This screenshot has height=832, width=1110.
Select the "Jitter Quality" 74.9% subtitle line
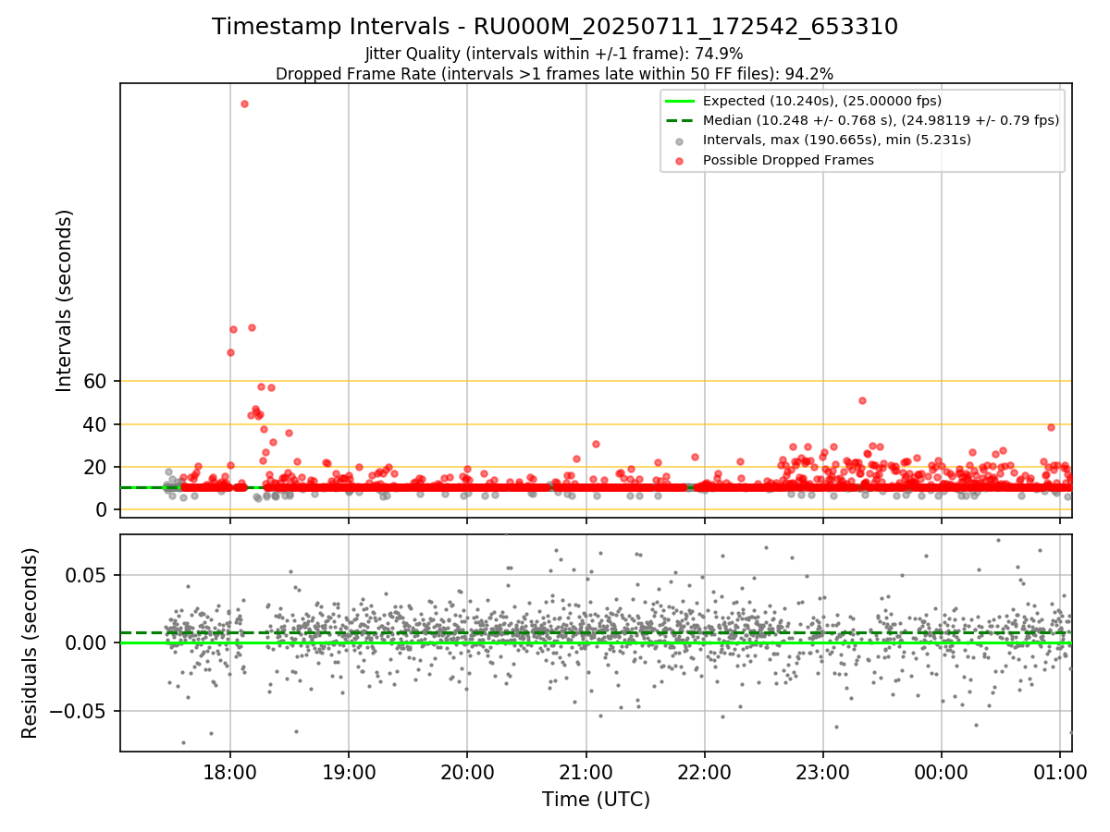tap(554, 54)
